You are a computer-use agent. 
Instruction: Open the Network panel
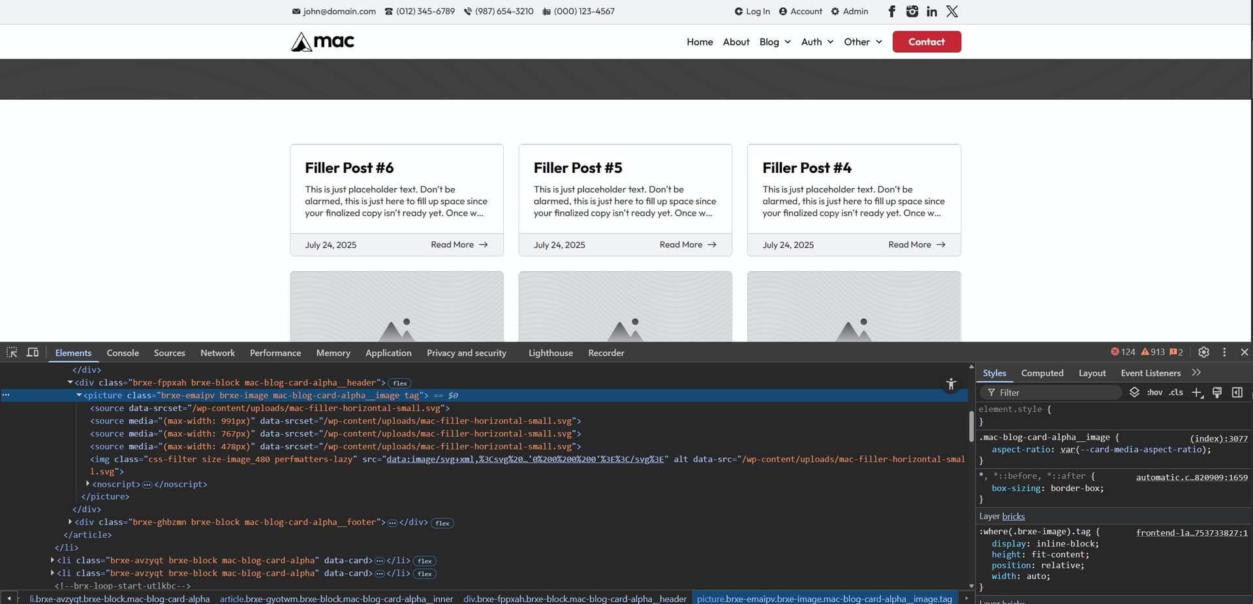coord(217,353)
